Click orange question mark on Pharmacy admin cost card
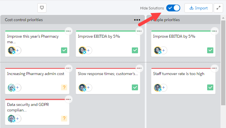The height and width of the screenshot is (128, 226). (x=64, y=87)
